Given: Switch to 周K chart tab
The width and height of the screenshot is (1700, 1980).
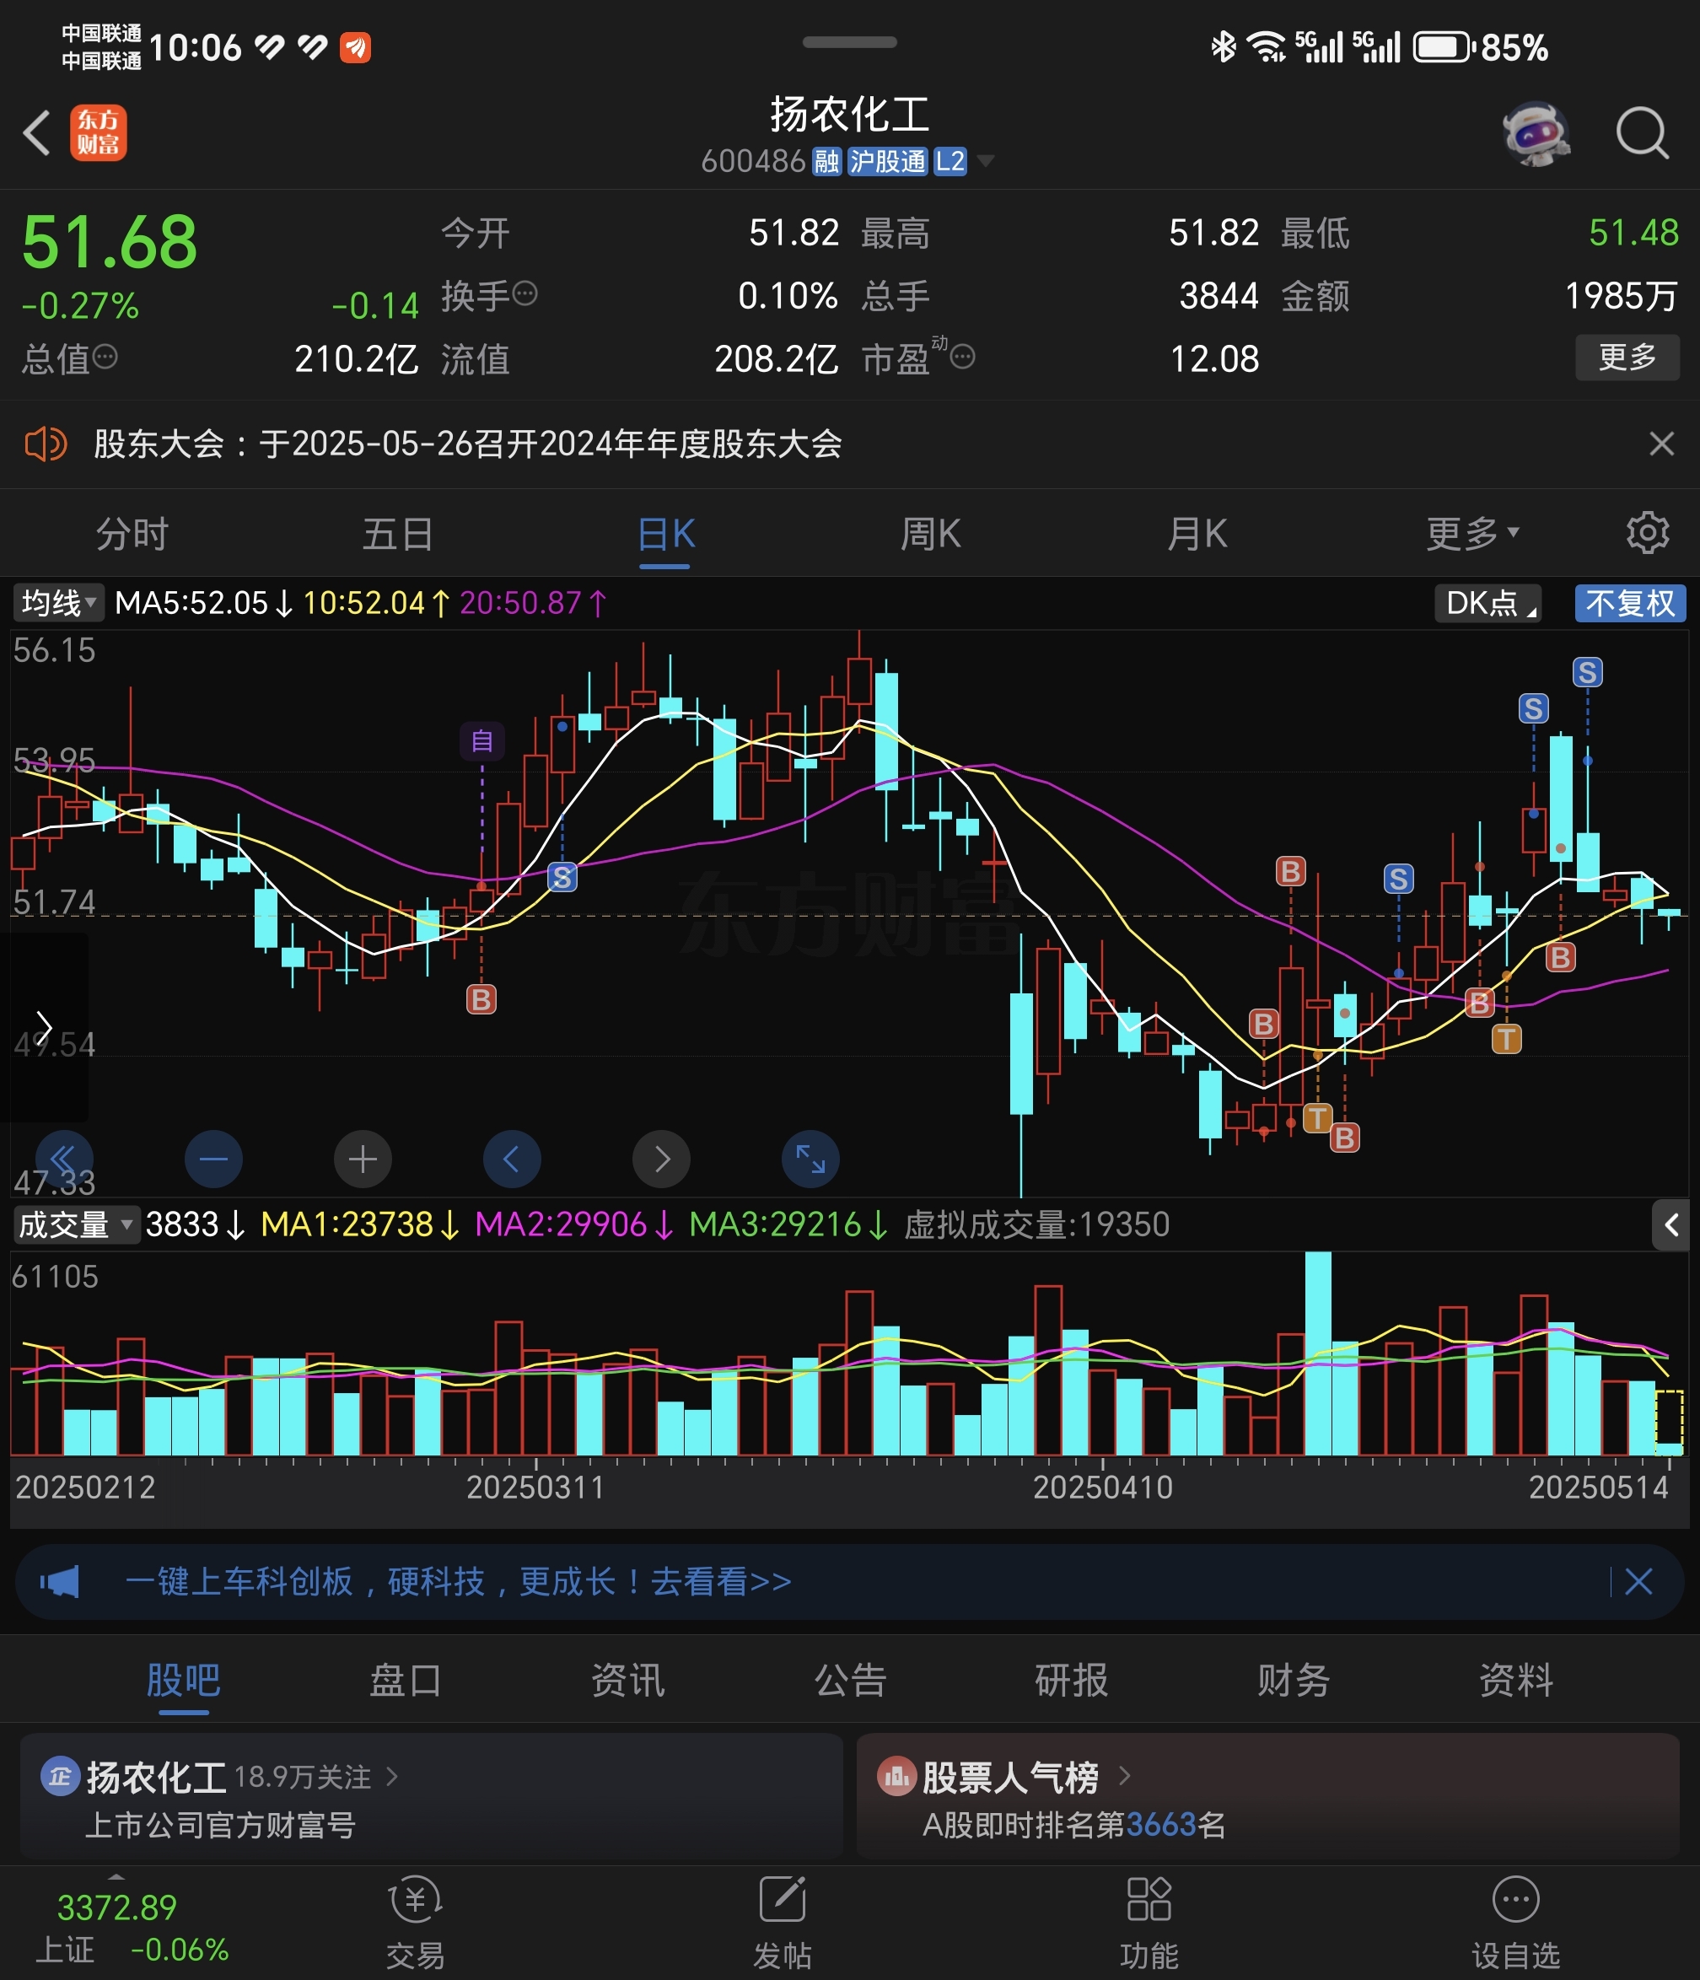Looking at the screenshot, I should [931, 533].
